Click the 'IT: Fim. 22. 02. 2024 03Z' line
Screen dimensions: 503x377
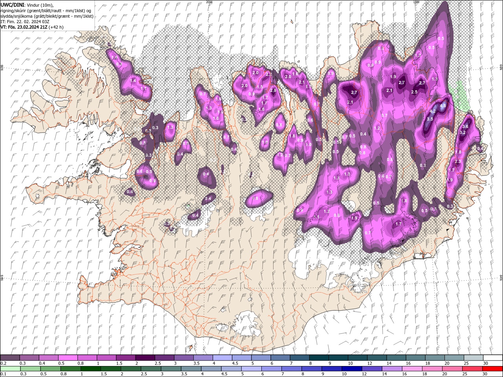pyautogui.click(x=24, y=22)
